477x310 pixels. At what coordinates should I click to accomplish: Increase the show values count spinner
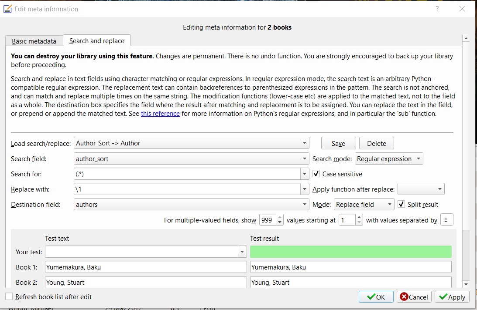tap(280, 217)
